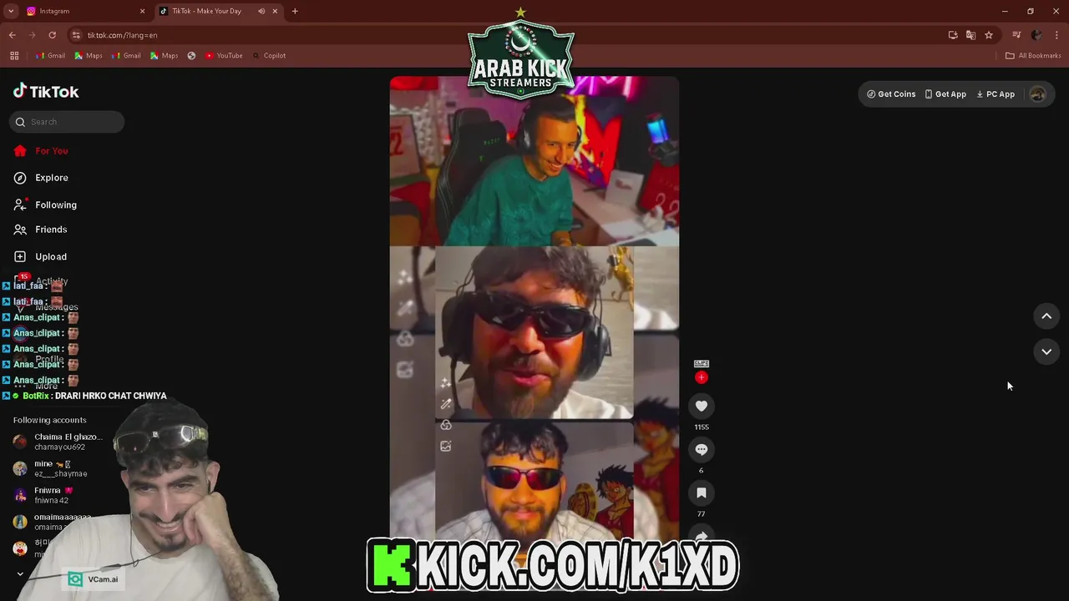Click the VCam.ai badge

(94, 579)
